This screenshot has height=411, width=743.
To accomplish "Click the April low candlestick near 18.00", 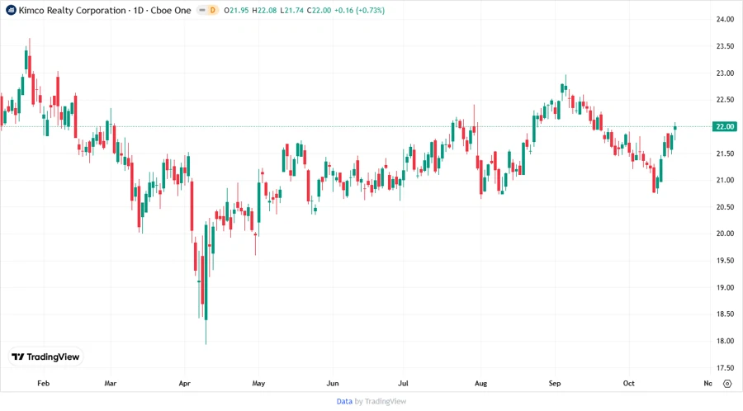I will [206, 284].
